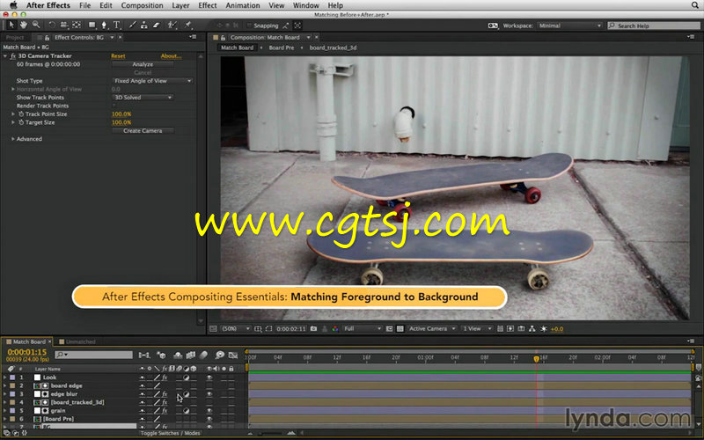Image resolution: width=704 pixels, height=440 pixels.
Task: Select the Roto Brush tool
Action: pyautogui.click(x=172, y=26)
